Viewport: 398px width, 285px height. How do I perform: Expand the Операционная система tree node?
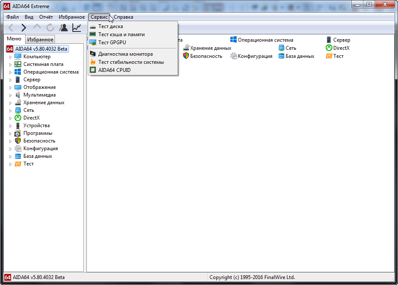coord(10,72)
